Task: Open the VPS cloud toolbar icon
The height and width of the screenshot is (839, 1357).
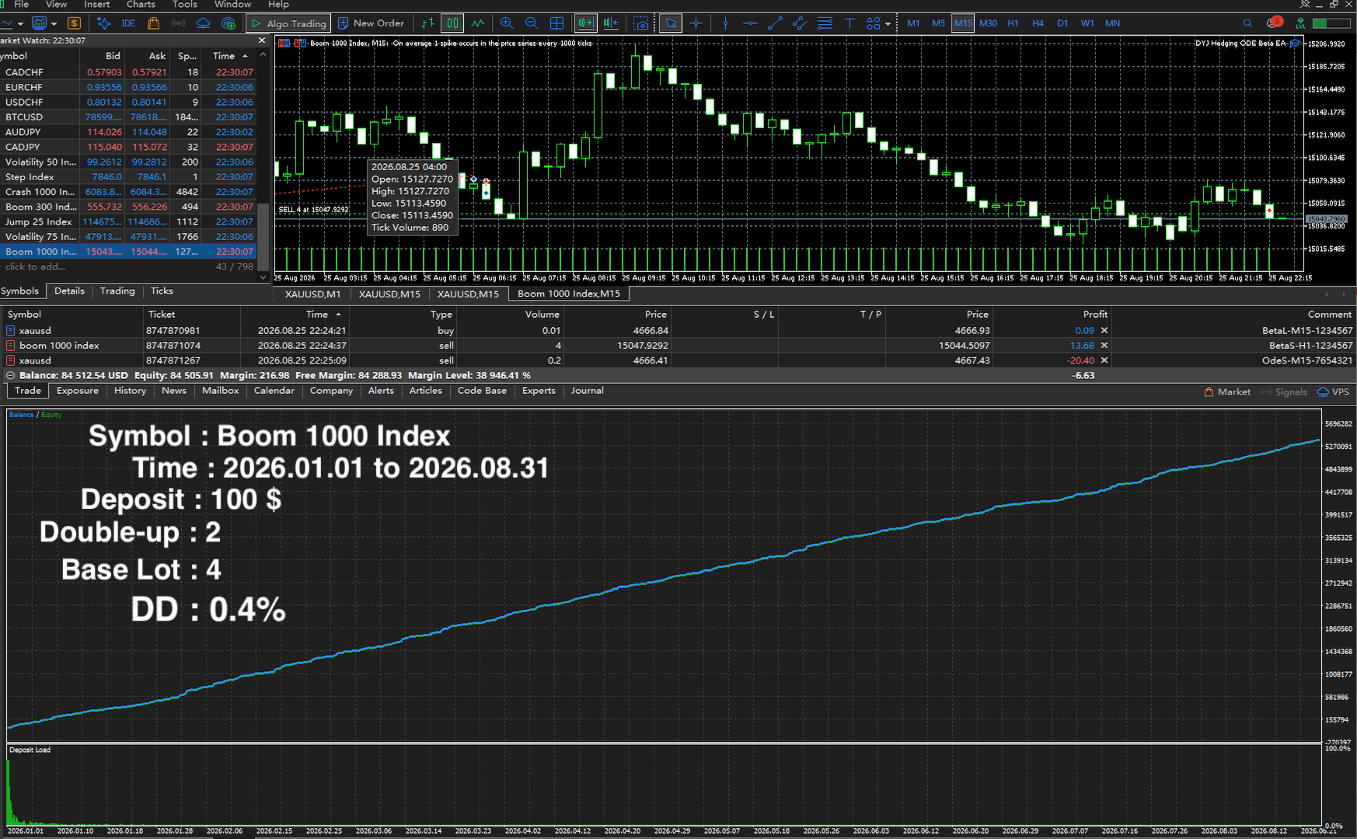Action: 203,23
